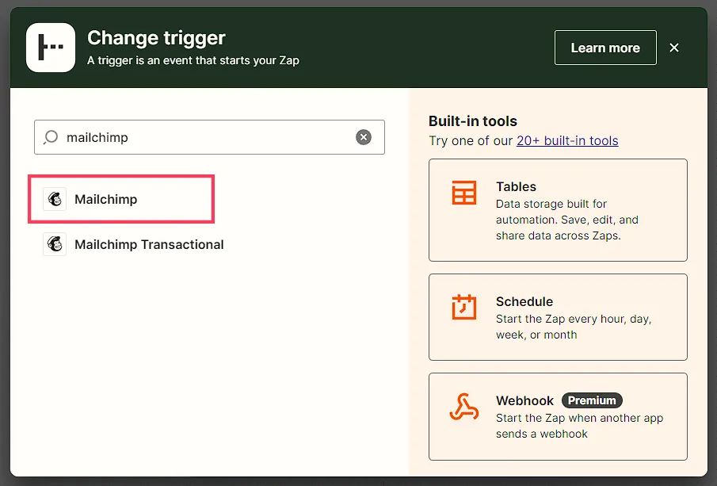Click the Mailchimp app logo icon
The image size is (717, 486).
point(55,199)
